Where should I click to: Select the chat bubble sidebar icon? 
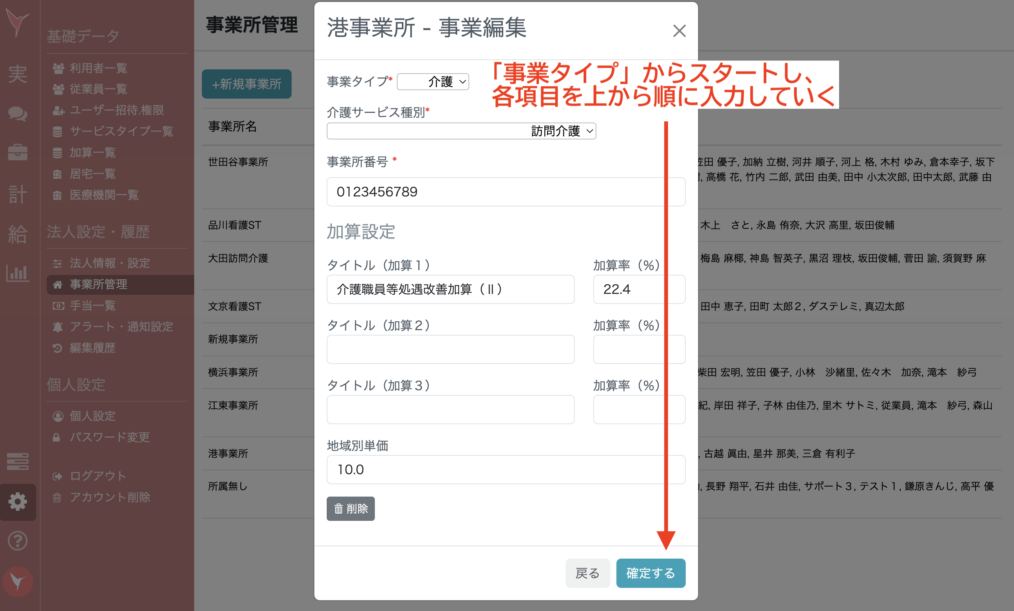click(18, 114)
